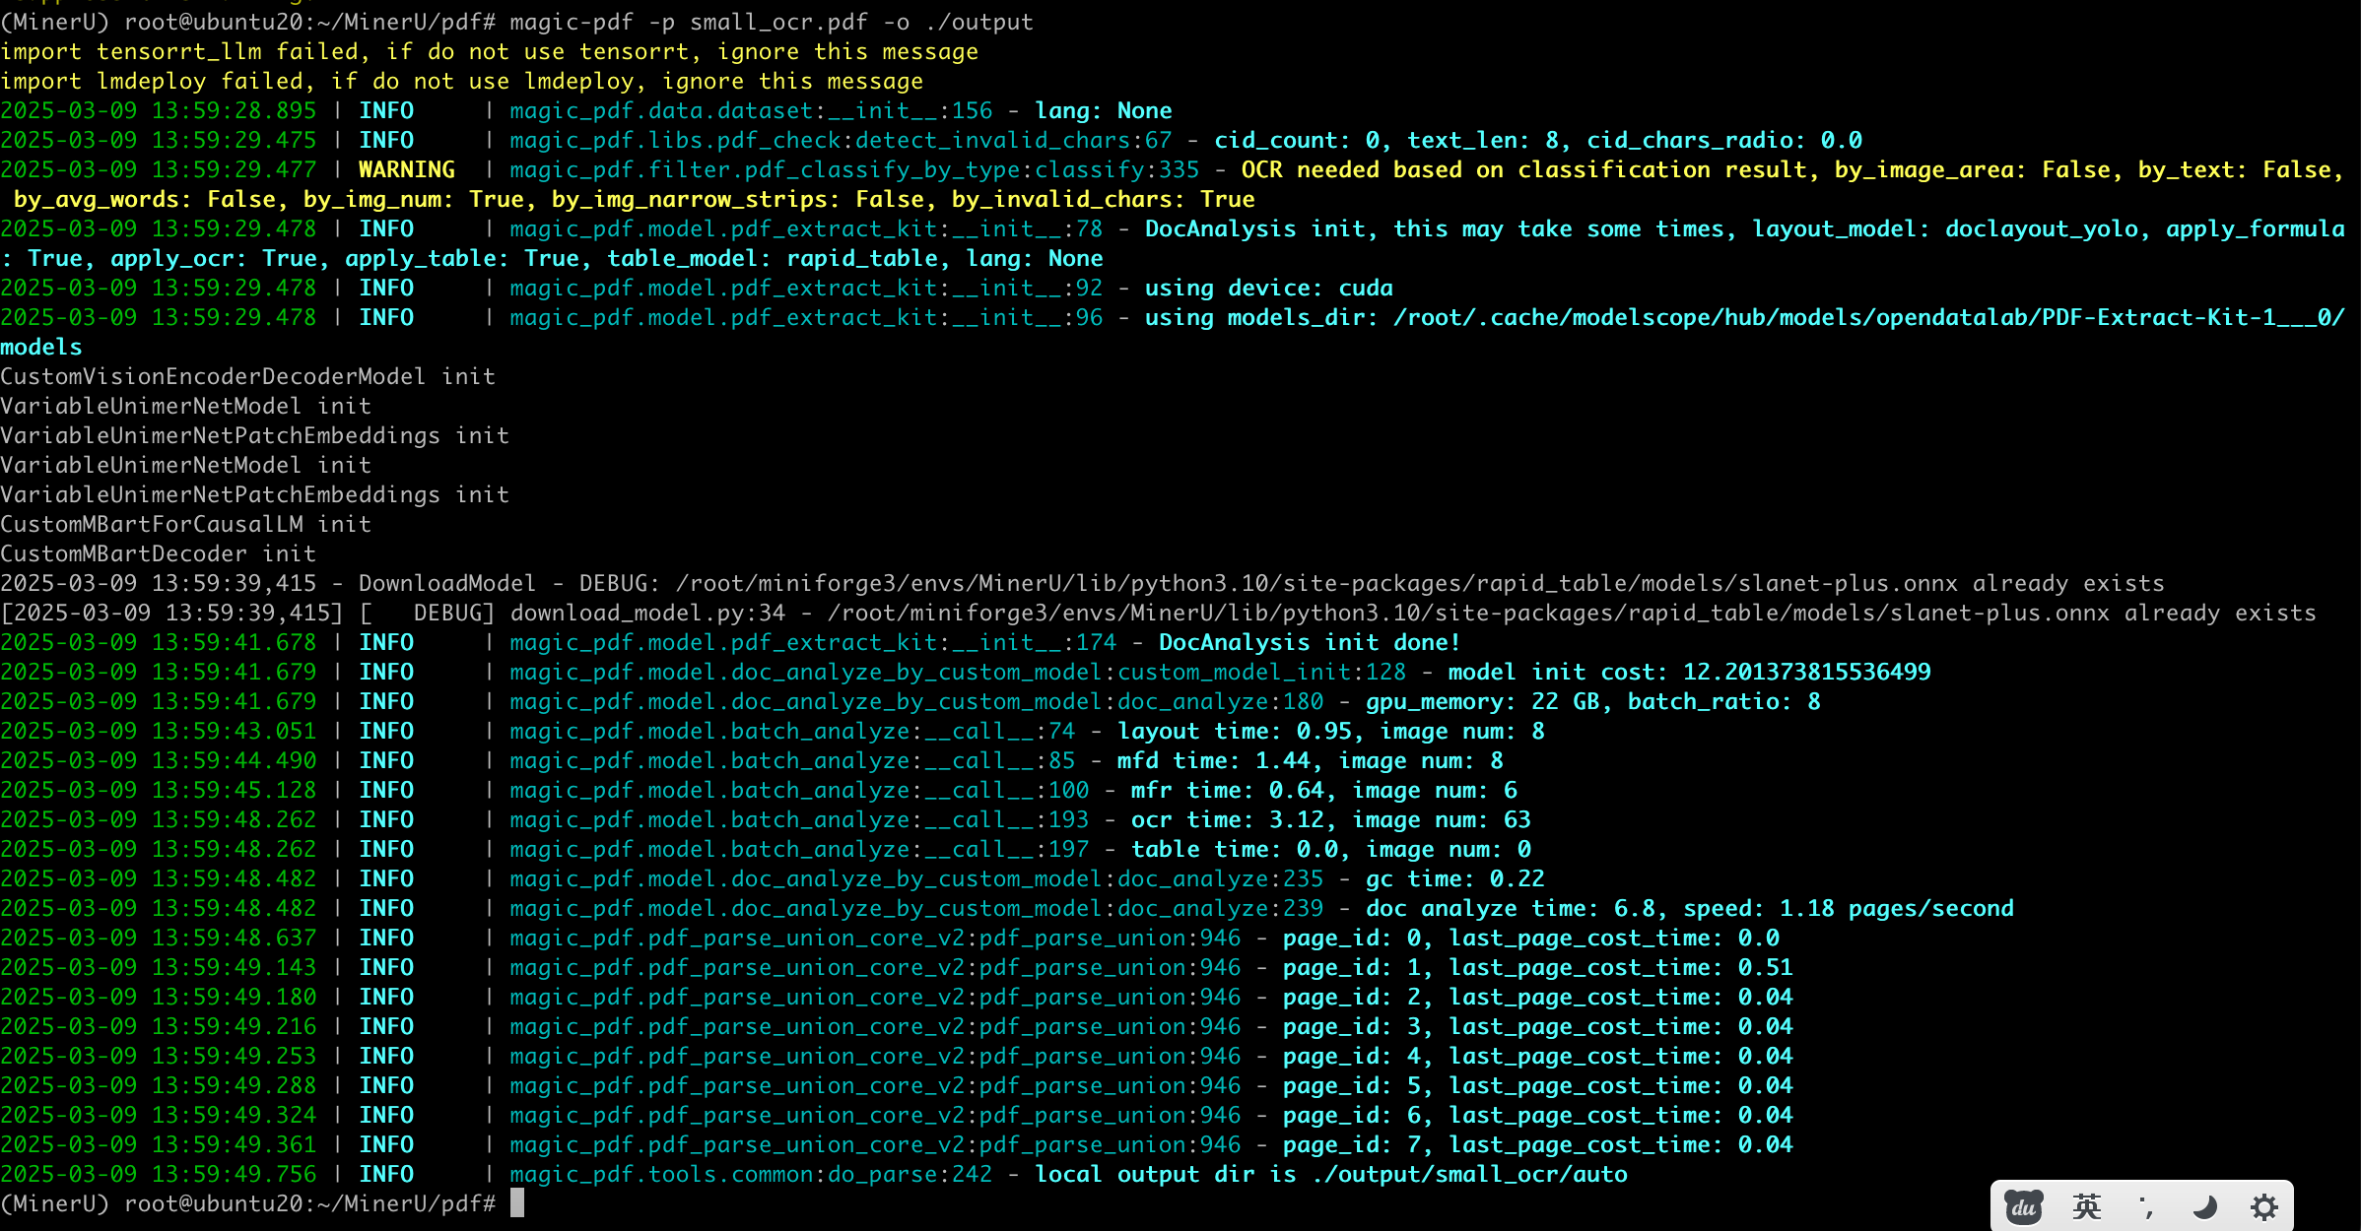2361x1231 pixels.
Task: Click the output dir path ./output/small_ocr/auto
Action: point(1469,1174)
